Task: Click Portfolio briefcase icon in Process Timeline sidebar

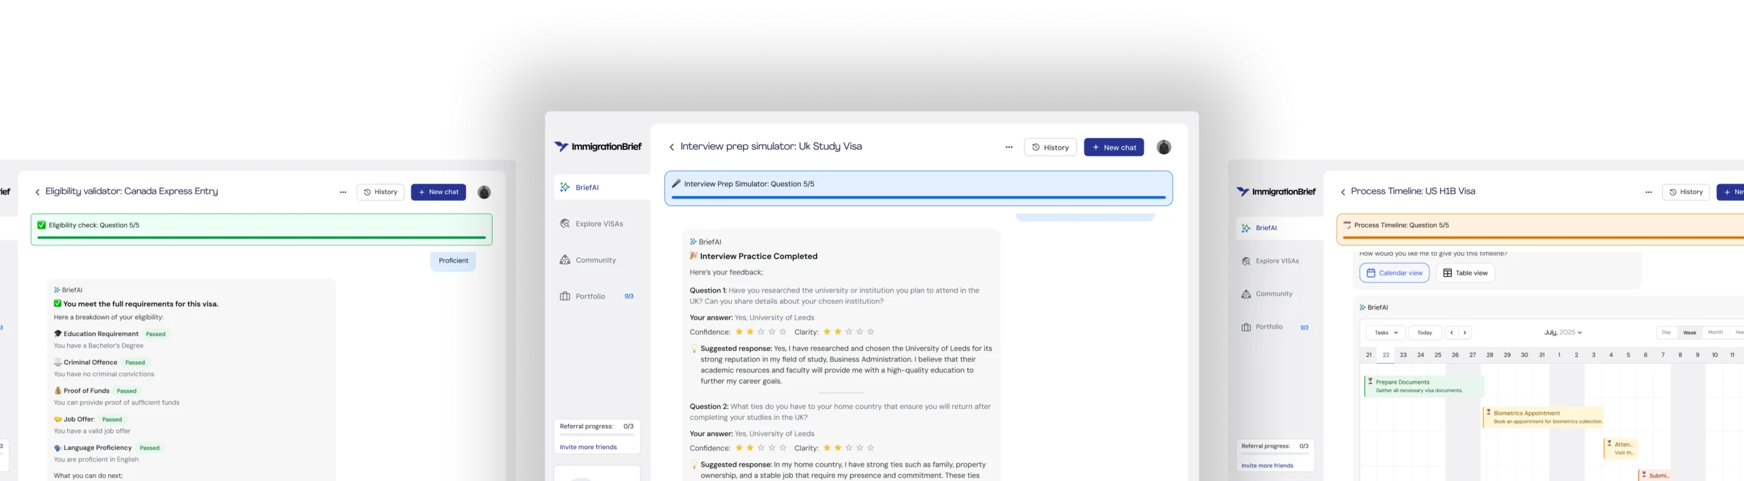Action: (1246, 327)
